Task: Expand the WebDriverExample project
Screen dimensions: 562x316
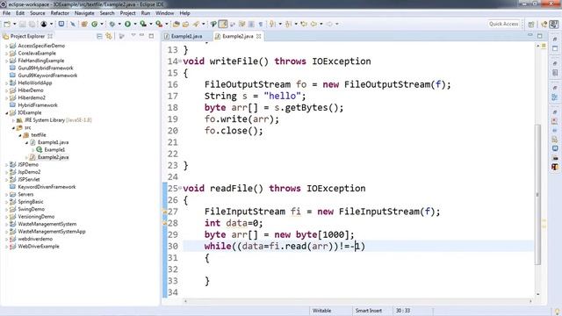Action: pyautogui.click(x=6, y=247)
